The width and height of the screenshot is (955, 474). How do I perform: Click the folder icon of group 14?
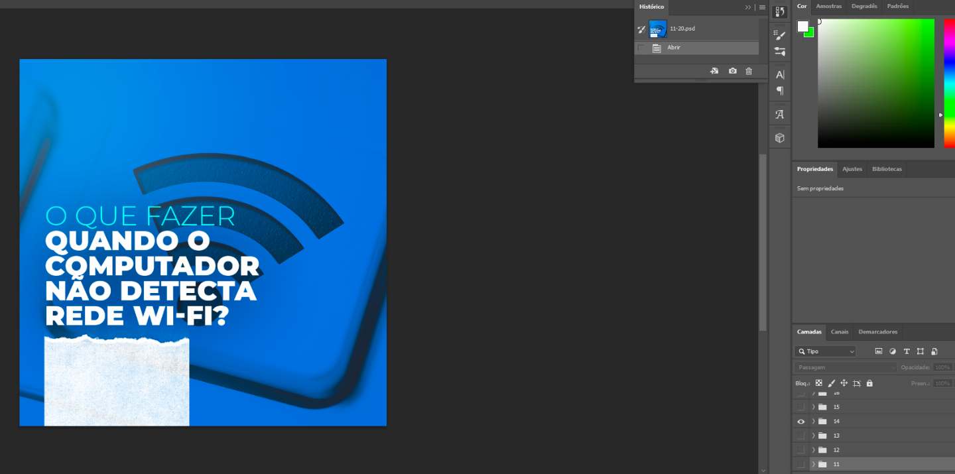pos(822,421)
